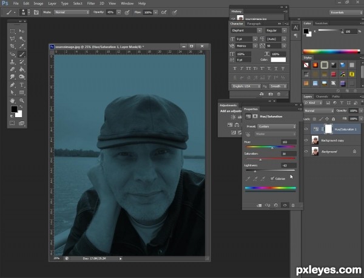Toggle Faux Italic in the Character panel
364x278 pixels.
pyautogui.click(x=241, y=69)
